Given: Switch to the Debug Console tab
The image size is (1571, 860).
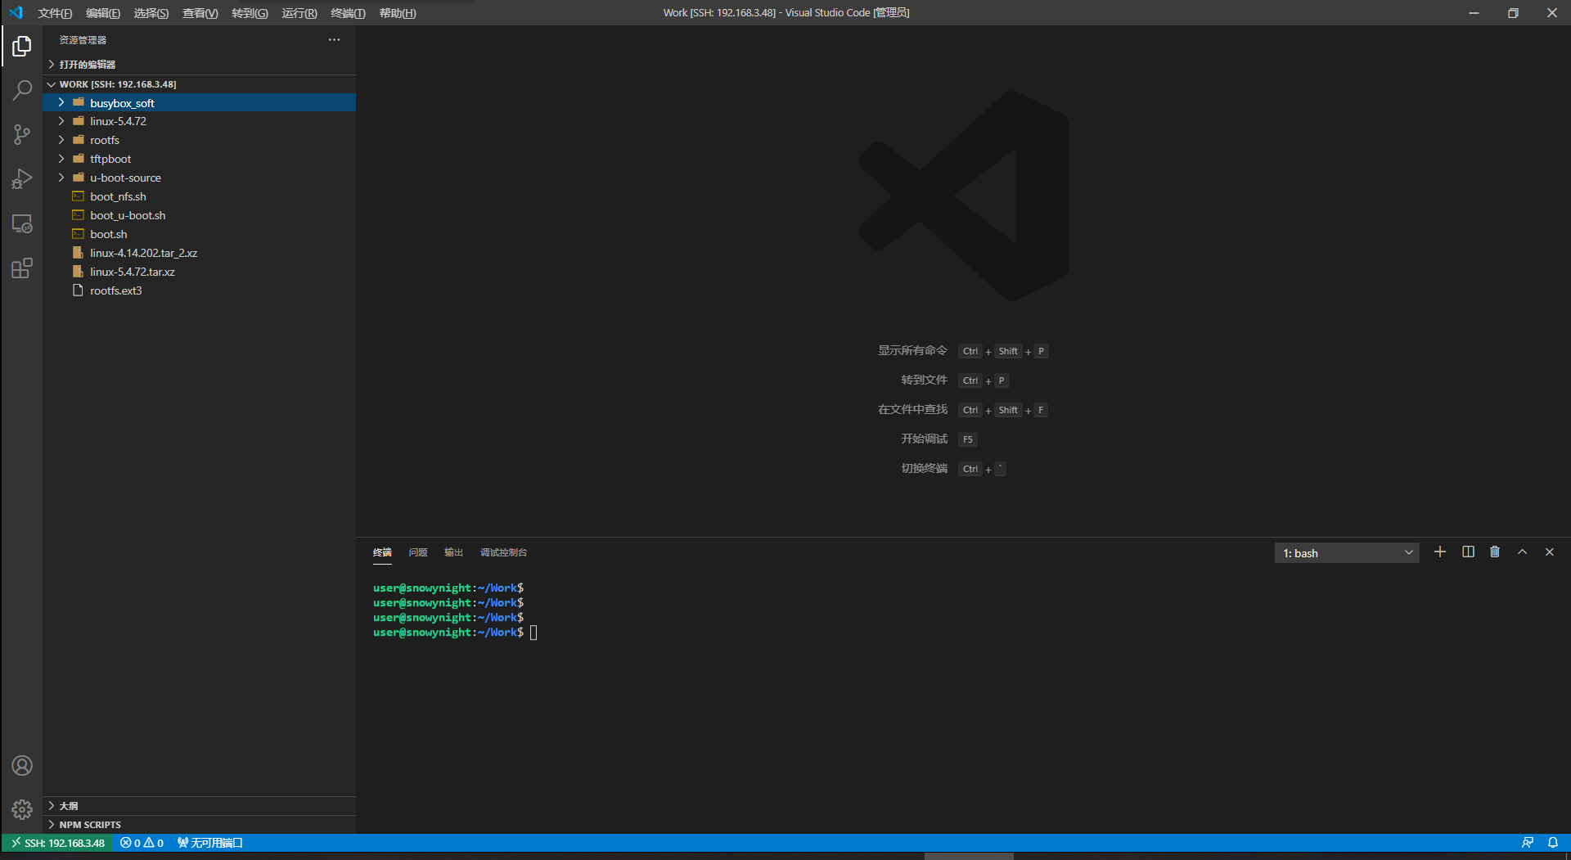Looking at the screenshot, I should click(503, 552).
